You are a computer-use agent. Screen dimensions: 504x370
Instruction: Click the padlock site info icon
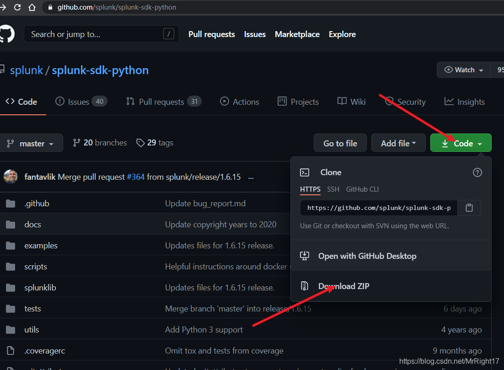[50, 7]
